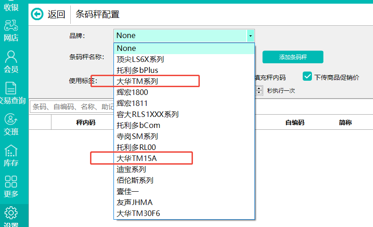This screenshot has height=227, width=373.
Task: Click the 简称 column header
Action: 345,122
